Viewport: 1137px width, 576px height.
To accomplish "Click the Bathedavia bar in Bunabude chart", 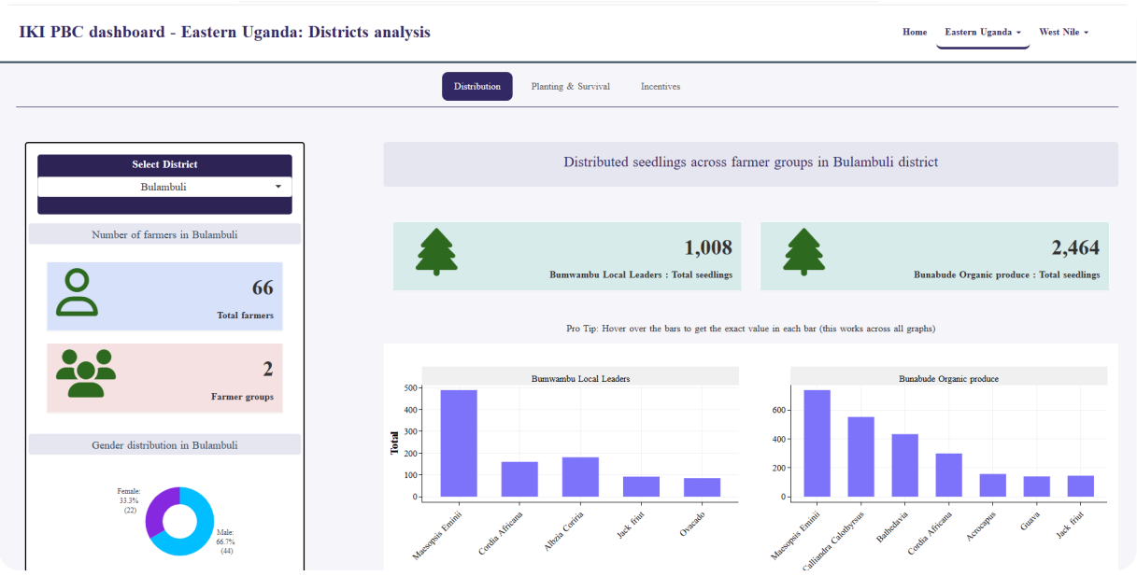I will pyautogui.click(x=904, y=465).
